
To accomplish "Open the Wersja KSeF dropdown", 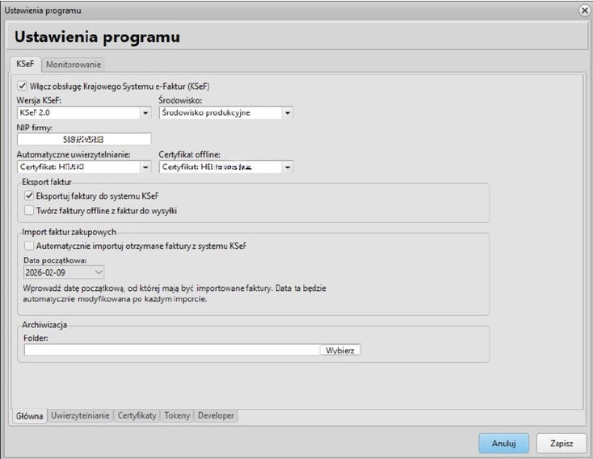I will [145, 113].
